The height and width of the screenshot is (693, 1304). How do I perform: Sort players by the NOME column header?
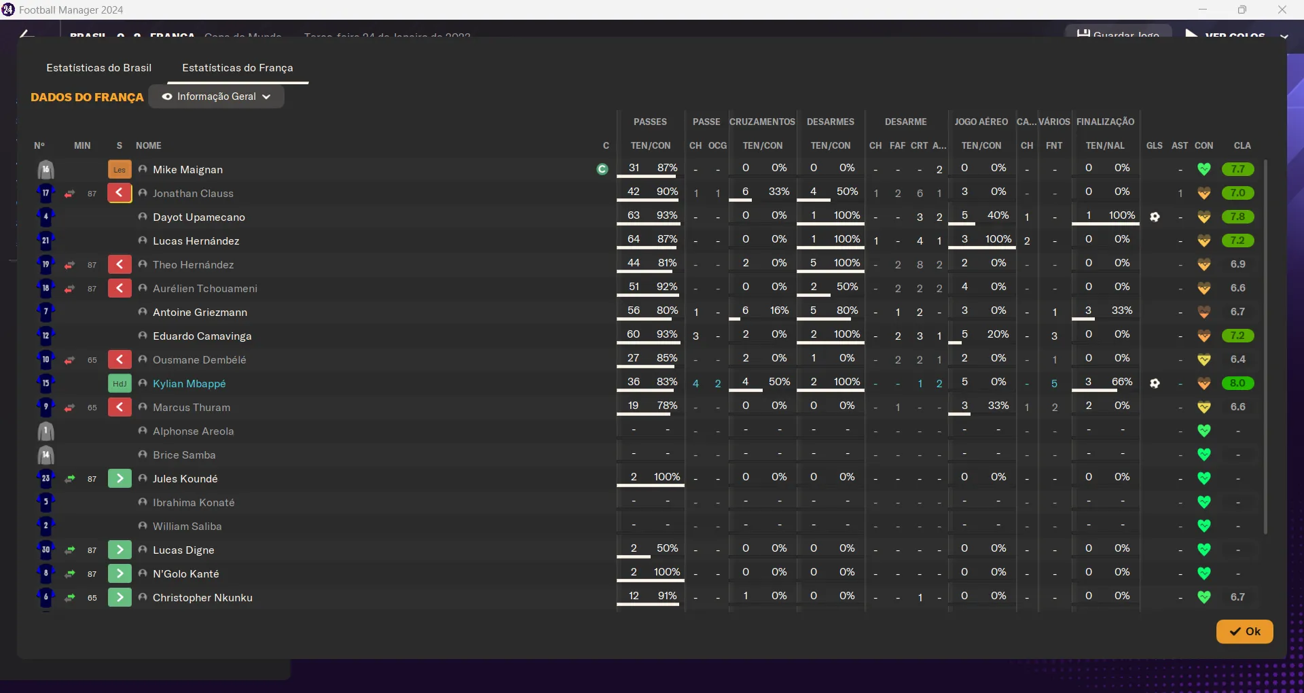click(x=149, y=145)
